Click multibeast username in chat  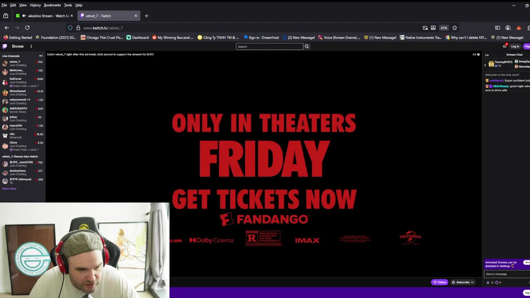point(496,81)
